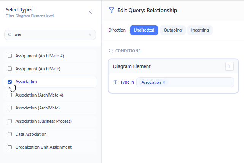Check Data Association checkbox

pyautogui.click(x=10, y=134)
